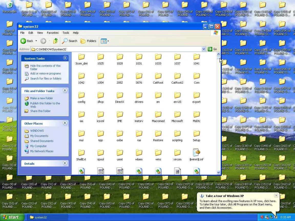Select the CatRoot folder
Viewport: 295px width, 221px height.
(158, 79)
